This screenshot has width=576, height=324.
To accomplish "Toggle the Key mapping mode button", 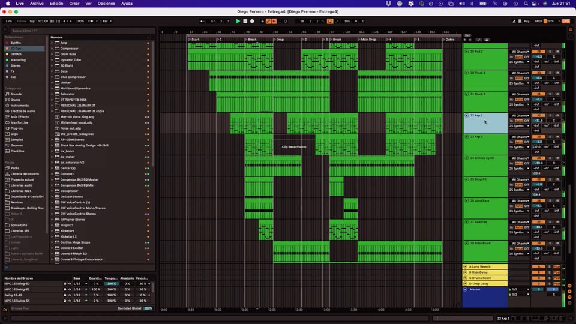I will (x=527, y=22).
